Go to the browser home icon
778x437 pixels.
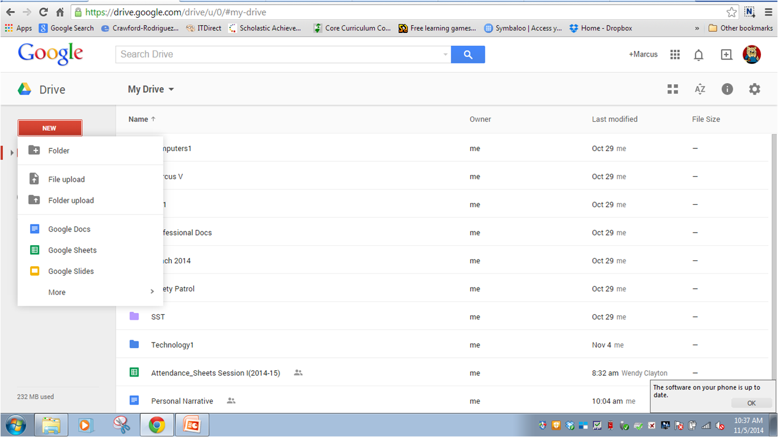[60, 12]
